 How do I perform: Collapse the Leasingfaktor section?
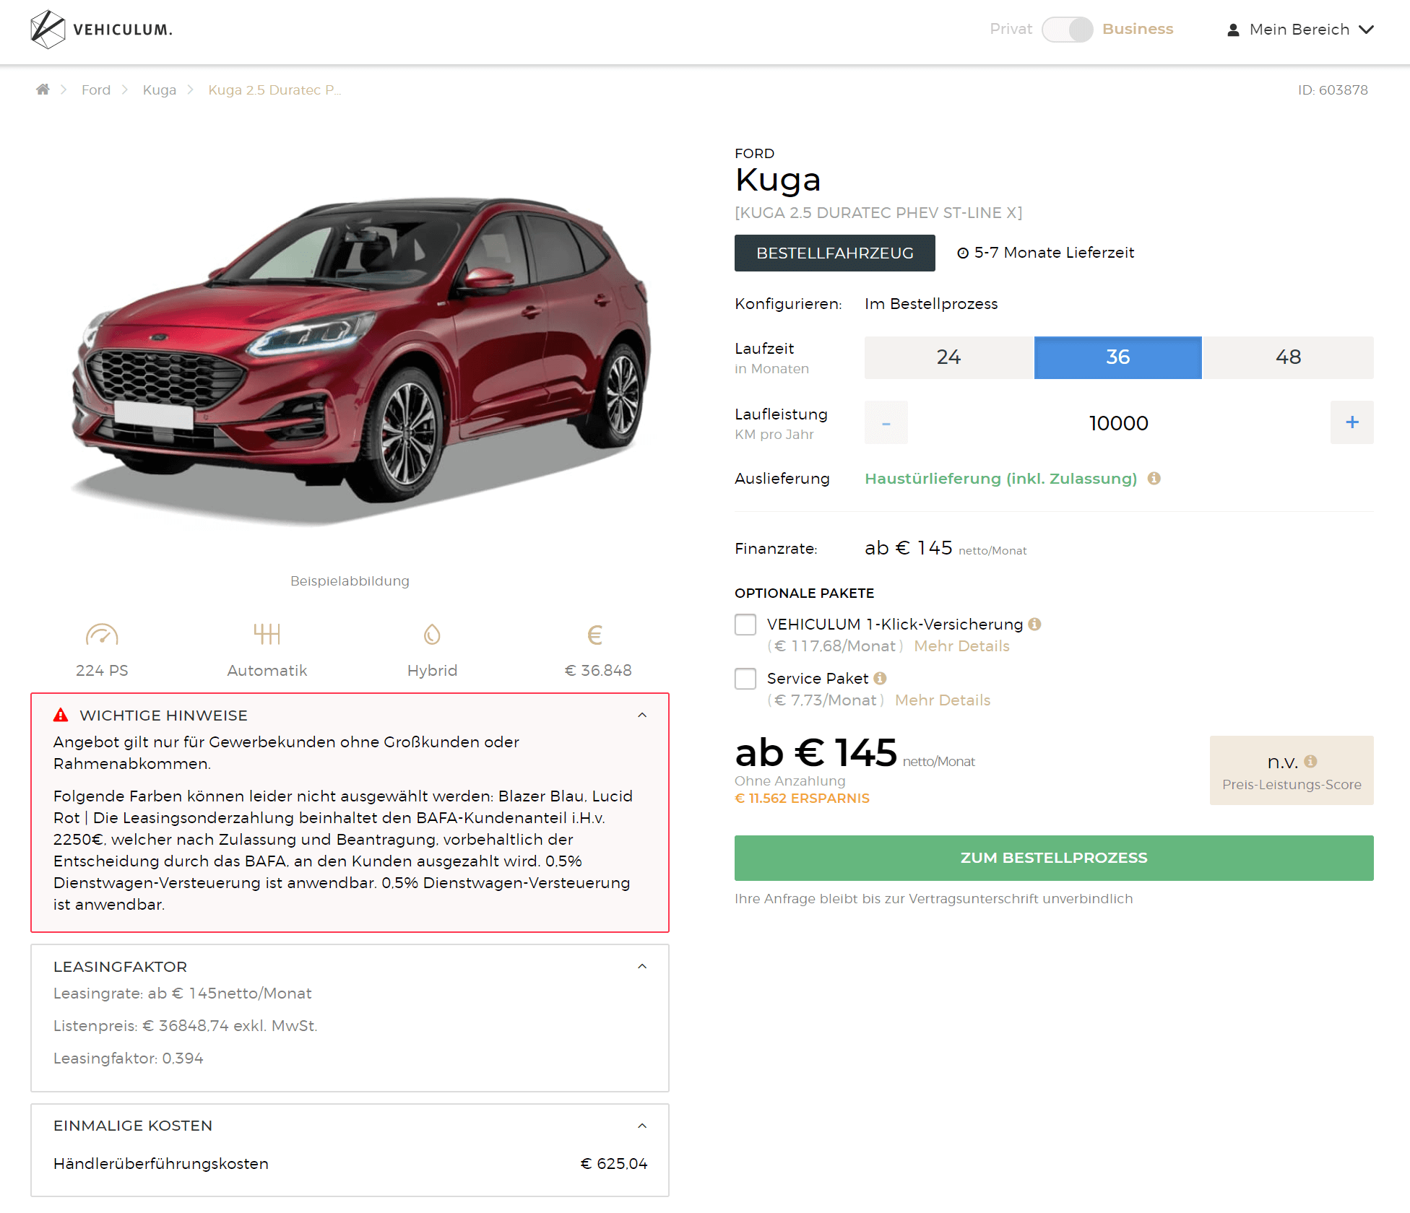point(642,966)
